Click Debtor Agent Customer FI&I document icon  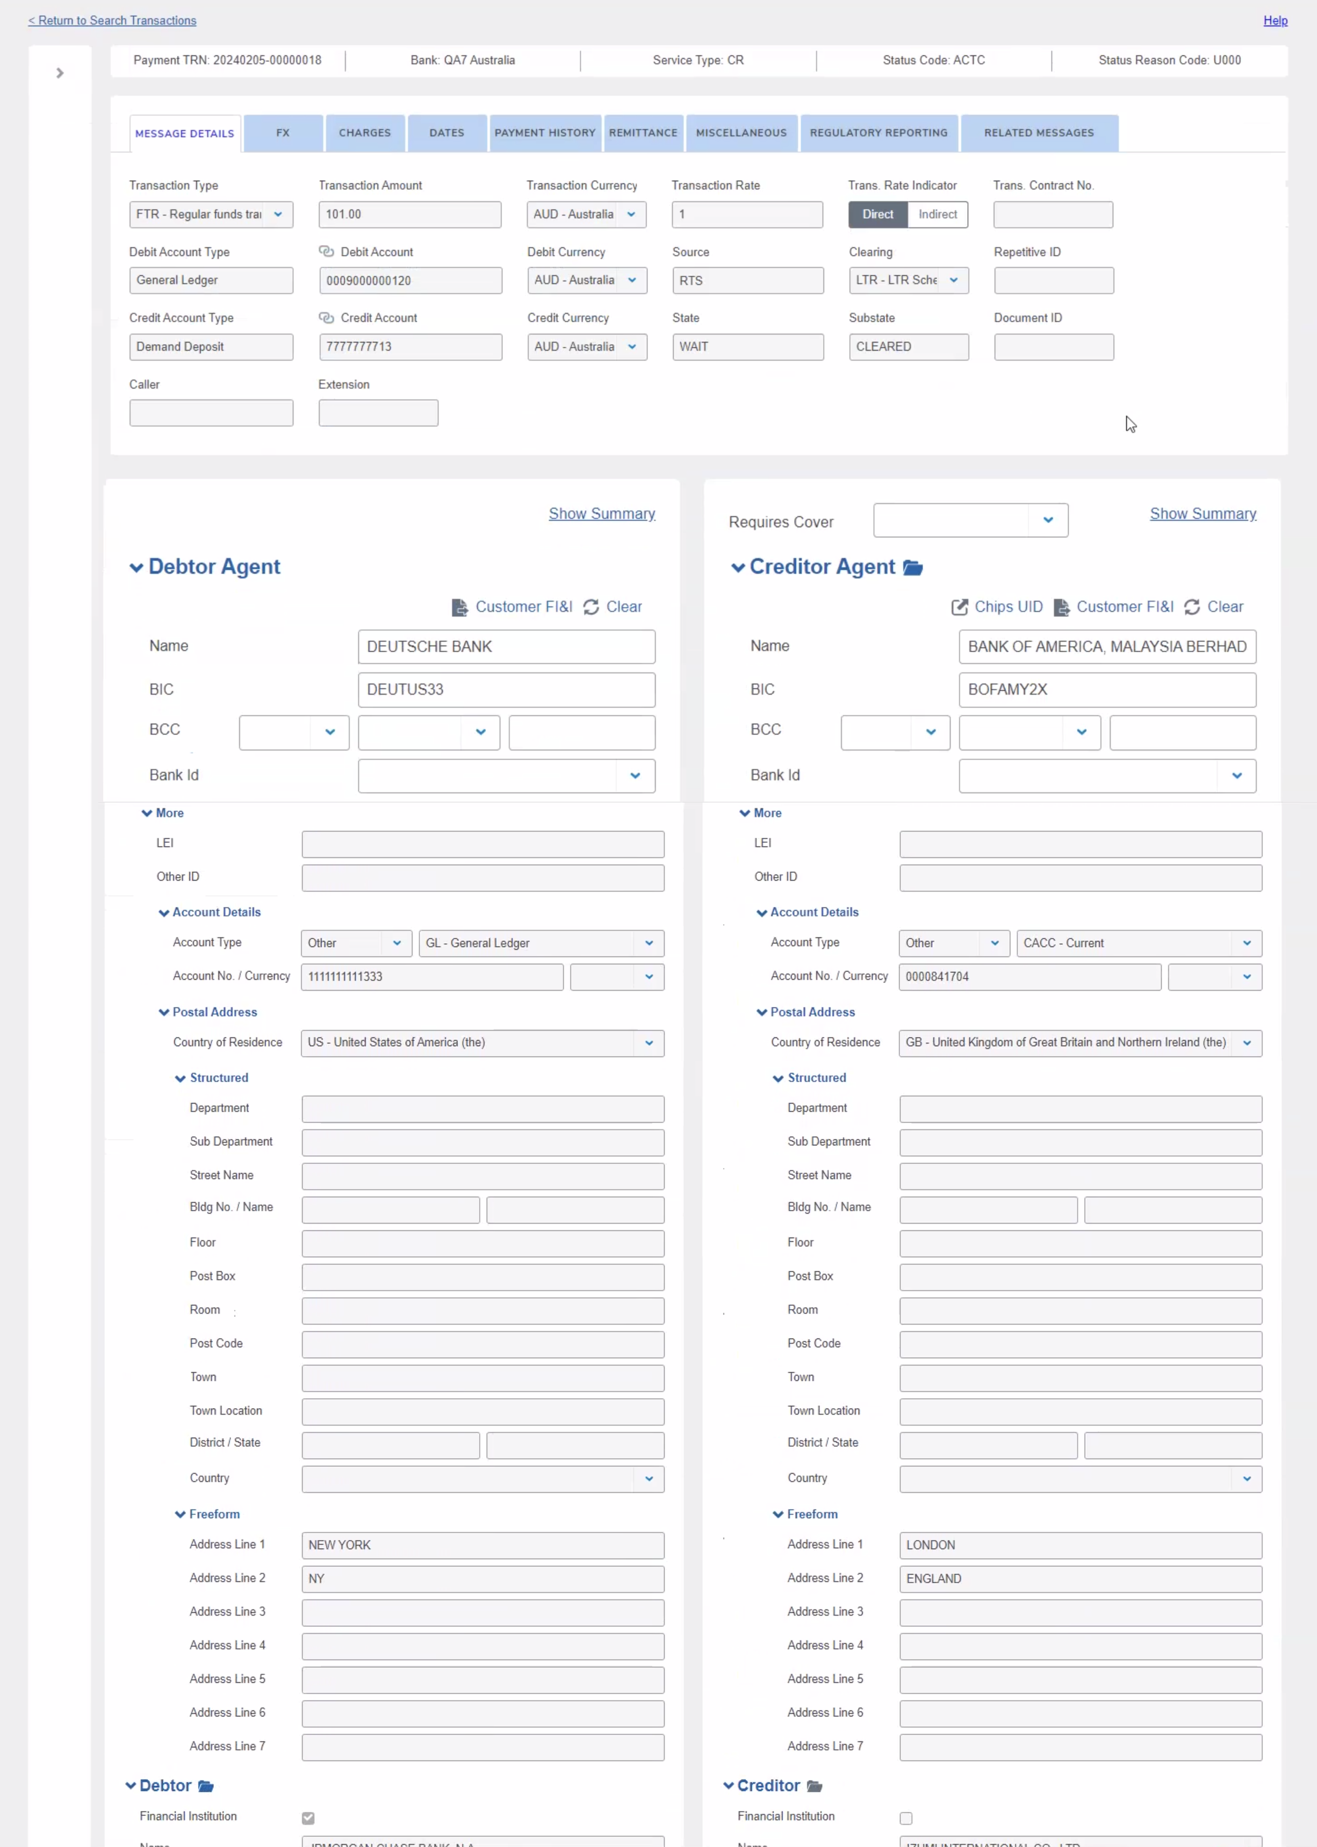coord(459,607)
